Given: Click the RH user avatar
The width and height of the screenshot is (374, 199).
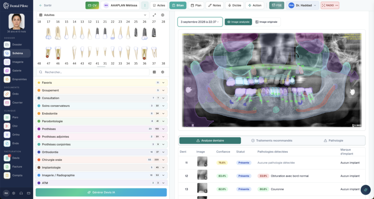Looking at the screenshot, I should [6, 193].
